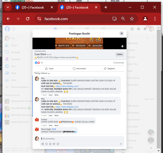Viewport: 163px width, 153px height.
Task: Follow Gacor bnget via Ikuti
Action: pos(54,129)
